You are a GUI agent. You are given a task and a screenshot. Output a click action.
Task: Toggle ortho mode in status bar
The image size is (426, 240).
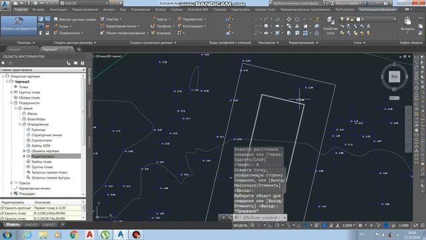click(x=271, y=225)
